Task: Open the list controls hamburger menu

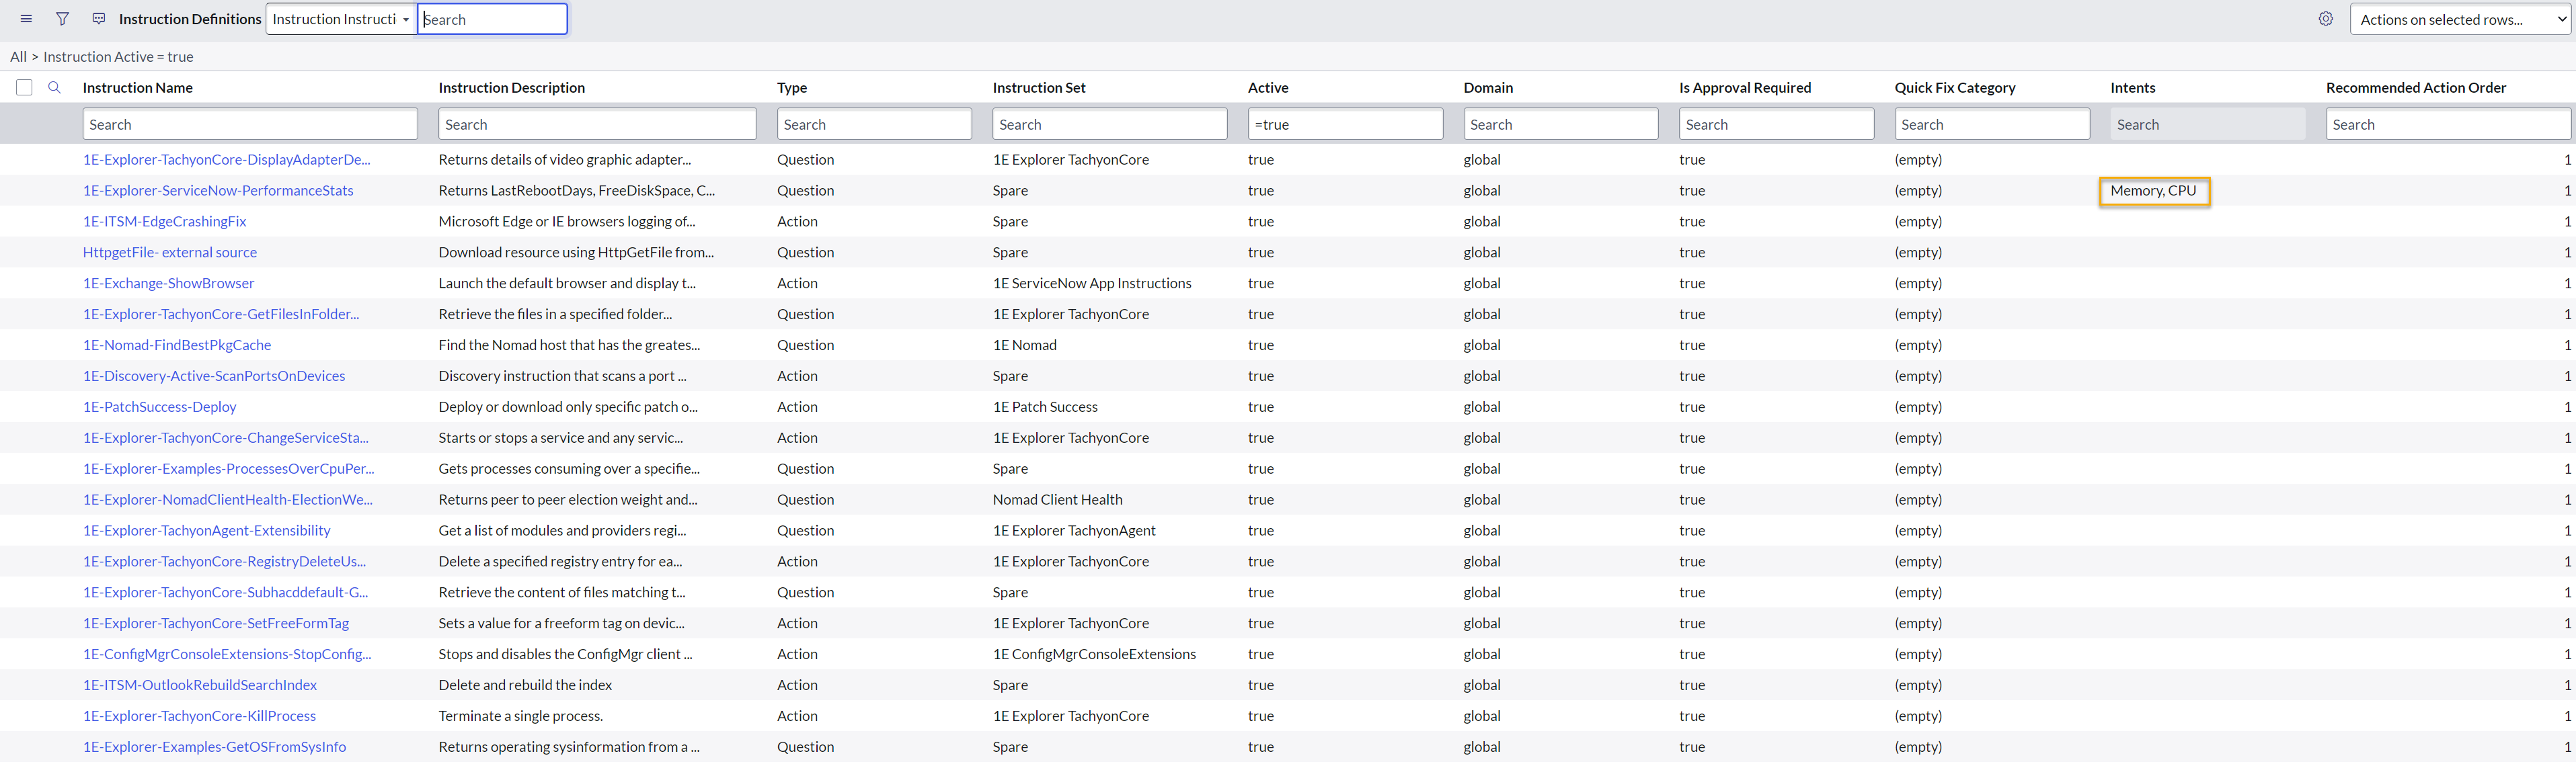Action: click(x=26, y=19)
